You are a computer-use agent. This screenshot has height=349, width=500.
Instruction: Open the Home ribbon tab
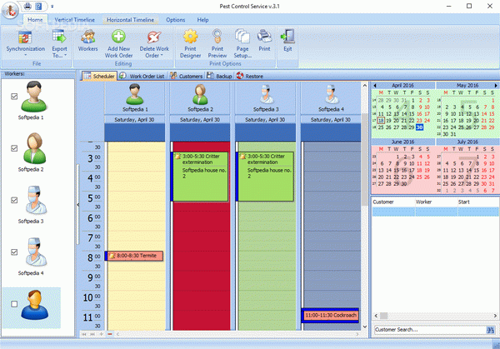pyautogui.click(x=35, y=20)
